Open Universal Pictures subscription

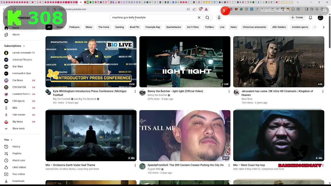[x=20, y=60]
